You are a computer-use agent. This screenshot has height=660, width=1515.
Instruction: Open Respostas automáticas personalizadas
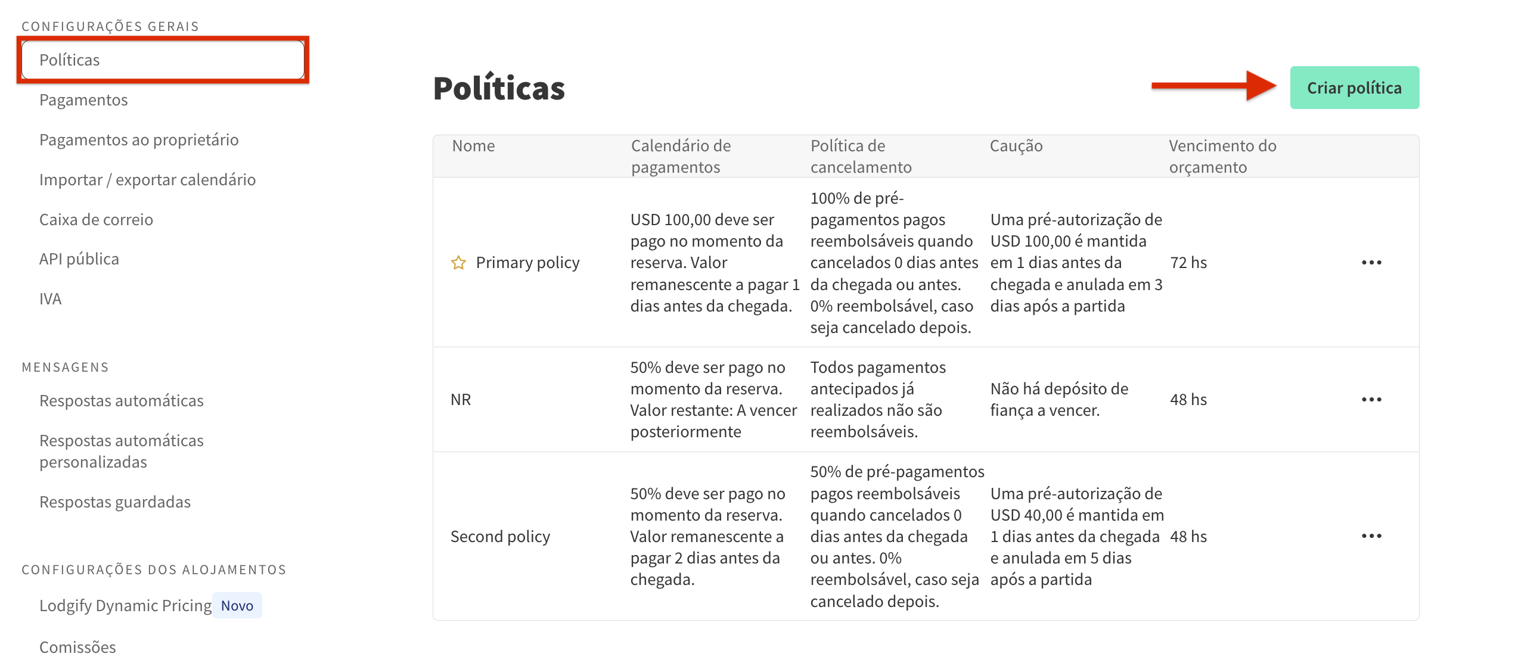[x=122, y=451]
